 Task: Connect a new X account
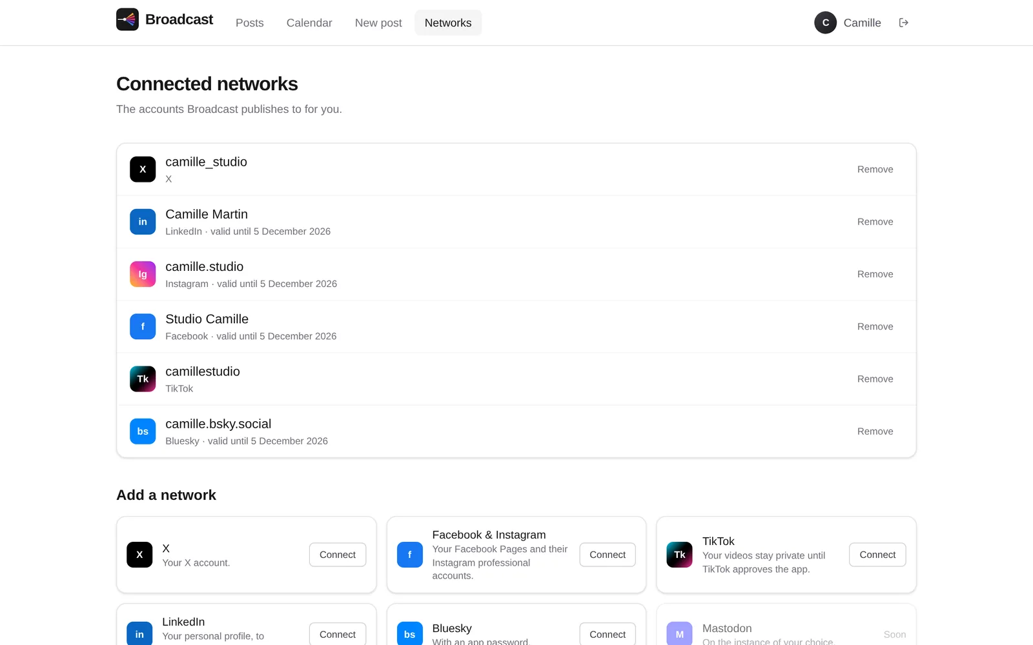point(338,555)
